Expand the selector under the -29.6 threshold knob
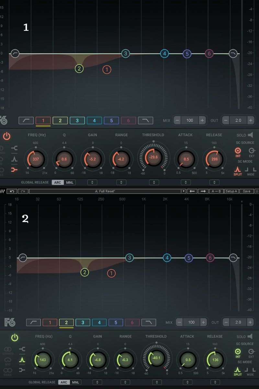259x389 pixels. (x=153, y=183)
